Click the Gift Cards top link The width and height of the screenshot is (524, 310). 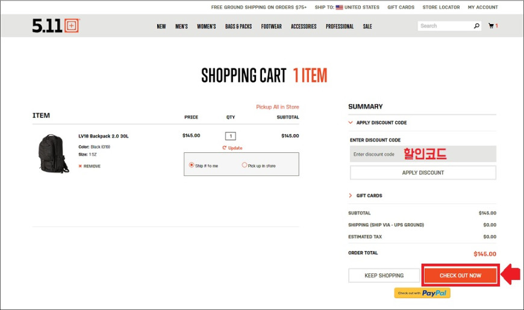pos(401,7)
